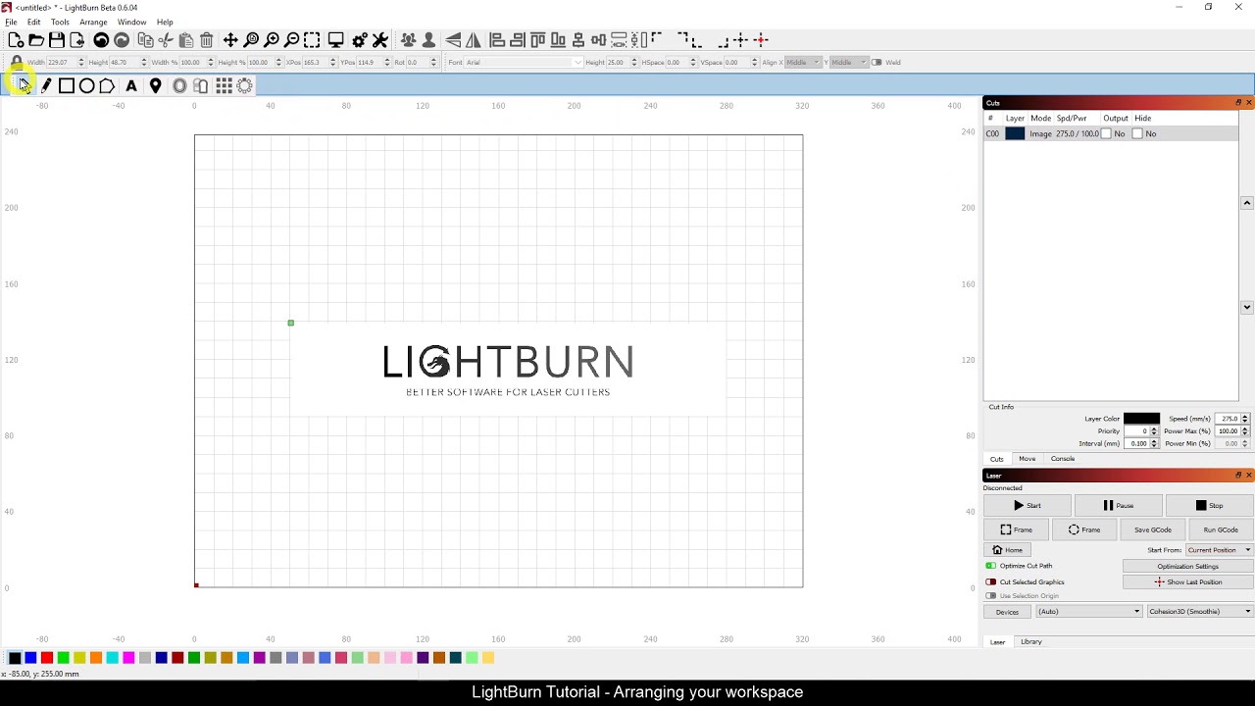
Task: Select the Rectangle drawing tool
Action: coord(66,86)
